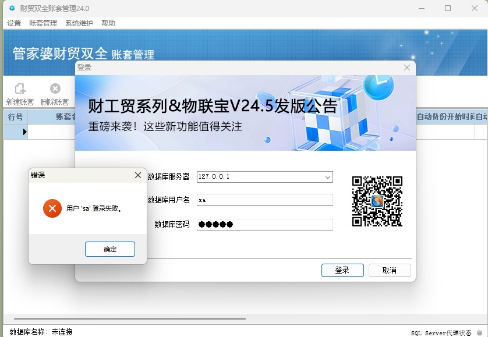Focus the 数据库密码 input field
The image size is (488, 337).
[x=265, y=224]
